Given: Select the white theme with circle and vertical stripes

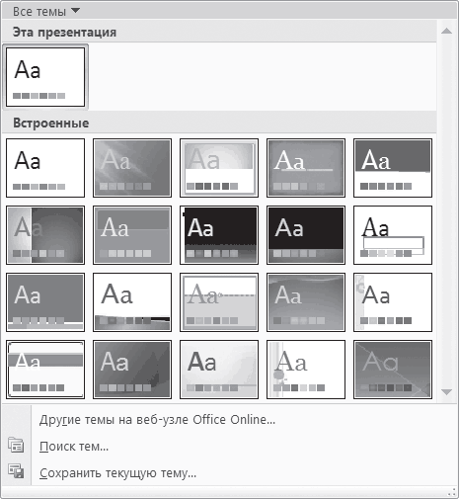Looking at the screenshot, I should click(306, 370).
